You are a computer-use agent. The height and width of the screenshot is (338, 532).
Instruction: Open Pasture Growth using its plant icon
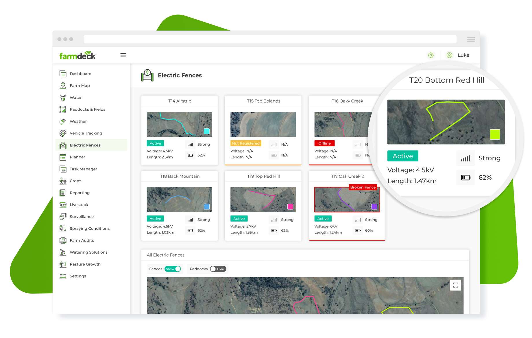pos(63,264)
